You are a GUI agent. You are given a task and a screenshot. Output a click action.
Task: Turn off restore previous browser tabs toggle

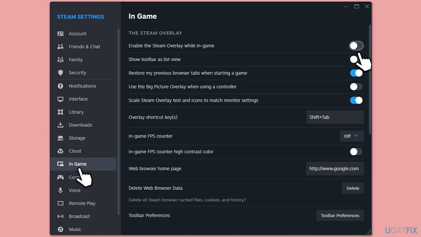tap(356, 73)
